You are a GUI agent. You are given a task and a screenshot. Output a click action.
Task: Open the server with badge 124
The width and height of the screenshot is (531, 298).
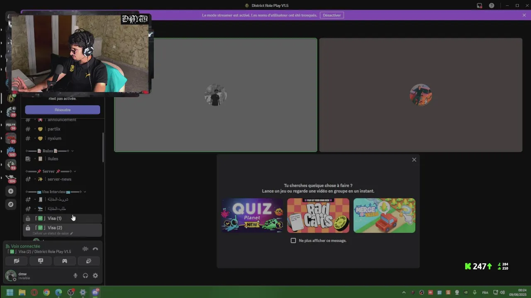pyautogui.click(x=11, y=178)
